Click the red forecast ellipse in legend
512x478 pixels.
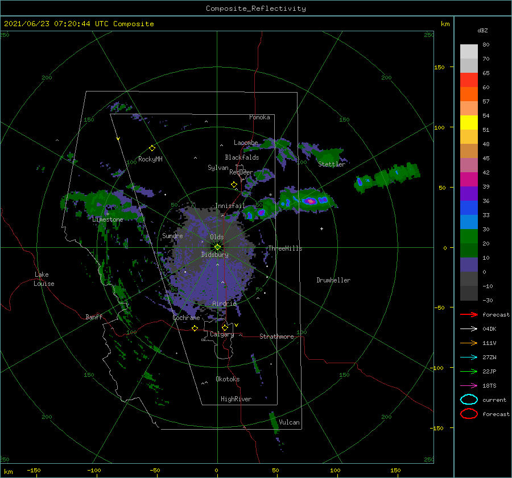pyautogui.click(x=469, y=414)
